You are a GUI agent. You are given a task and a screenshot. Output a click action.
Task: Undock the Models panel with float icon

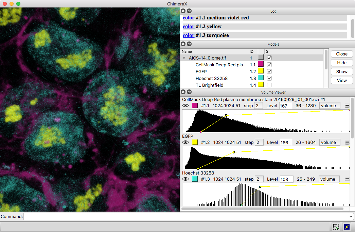point(189,44)
